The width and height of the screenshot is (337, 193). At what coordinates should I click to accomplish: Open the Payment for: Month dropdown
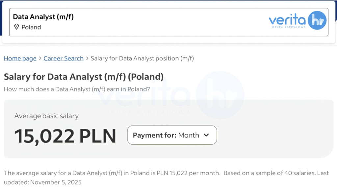pyautogui.click(x=172, y=135)
